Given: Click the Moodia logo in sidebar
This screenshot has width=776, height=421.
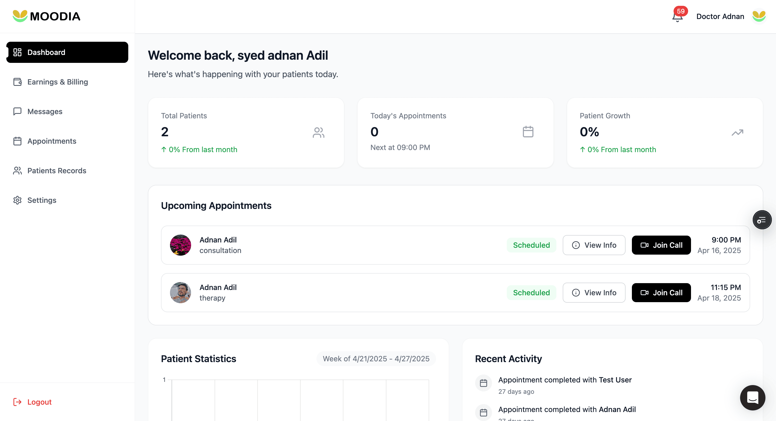Looking at the screenshot, I should pyautogui.click(x=46, y=16).
